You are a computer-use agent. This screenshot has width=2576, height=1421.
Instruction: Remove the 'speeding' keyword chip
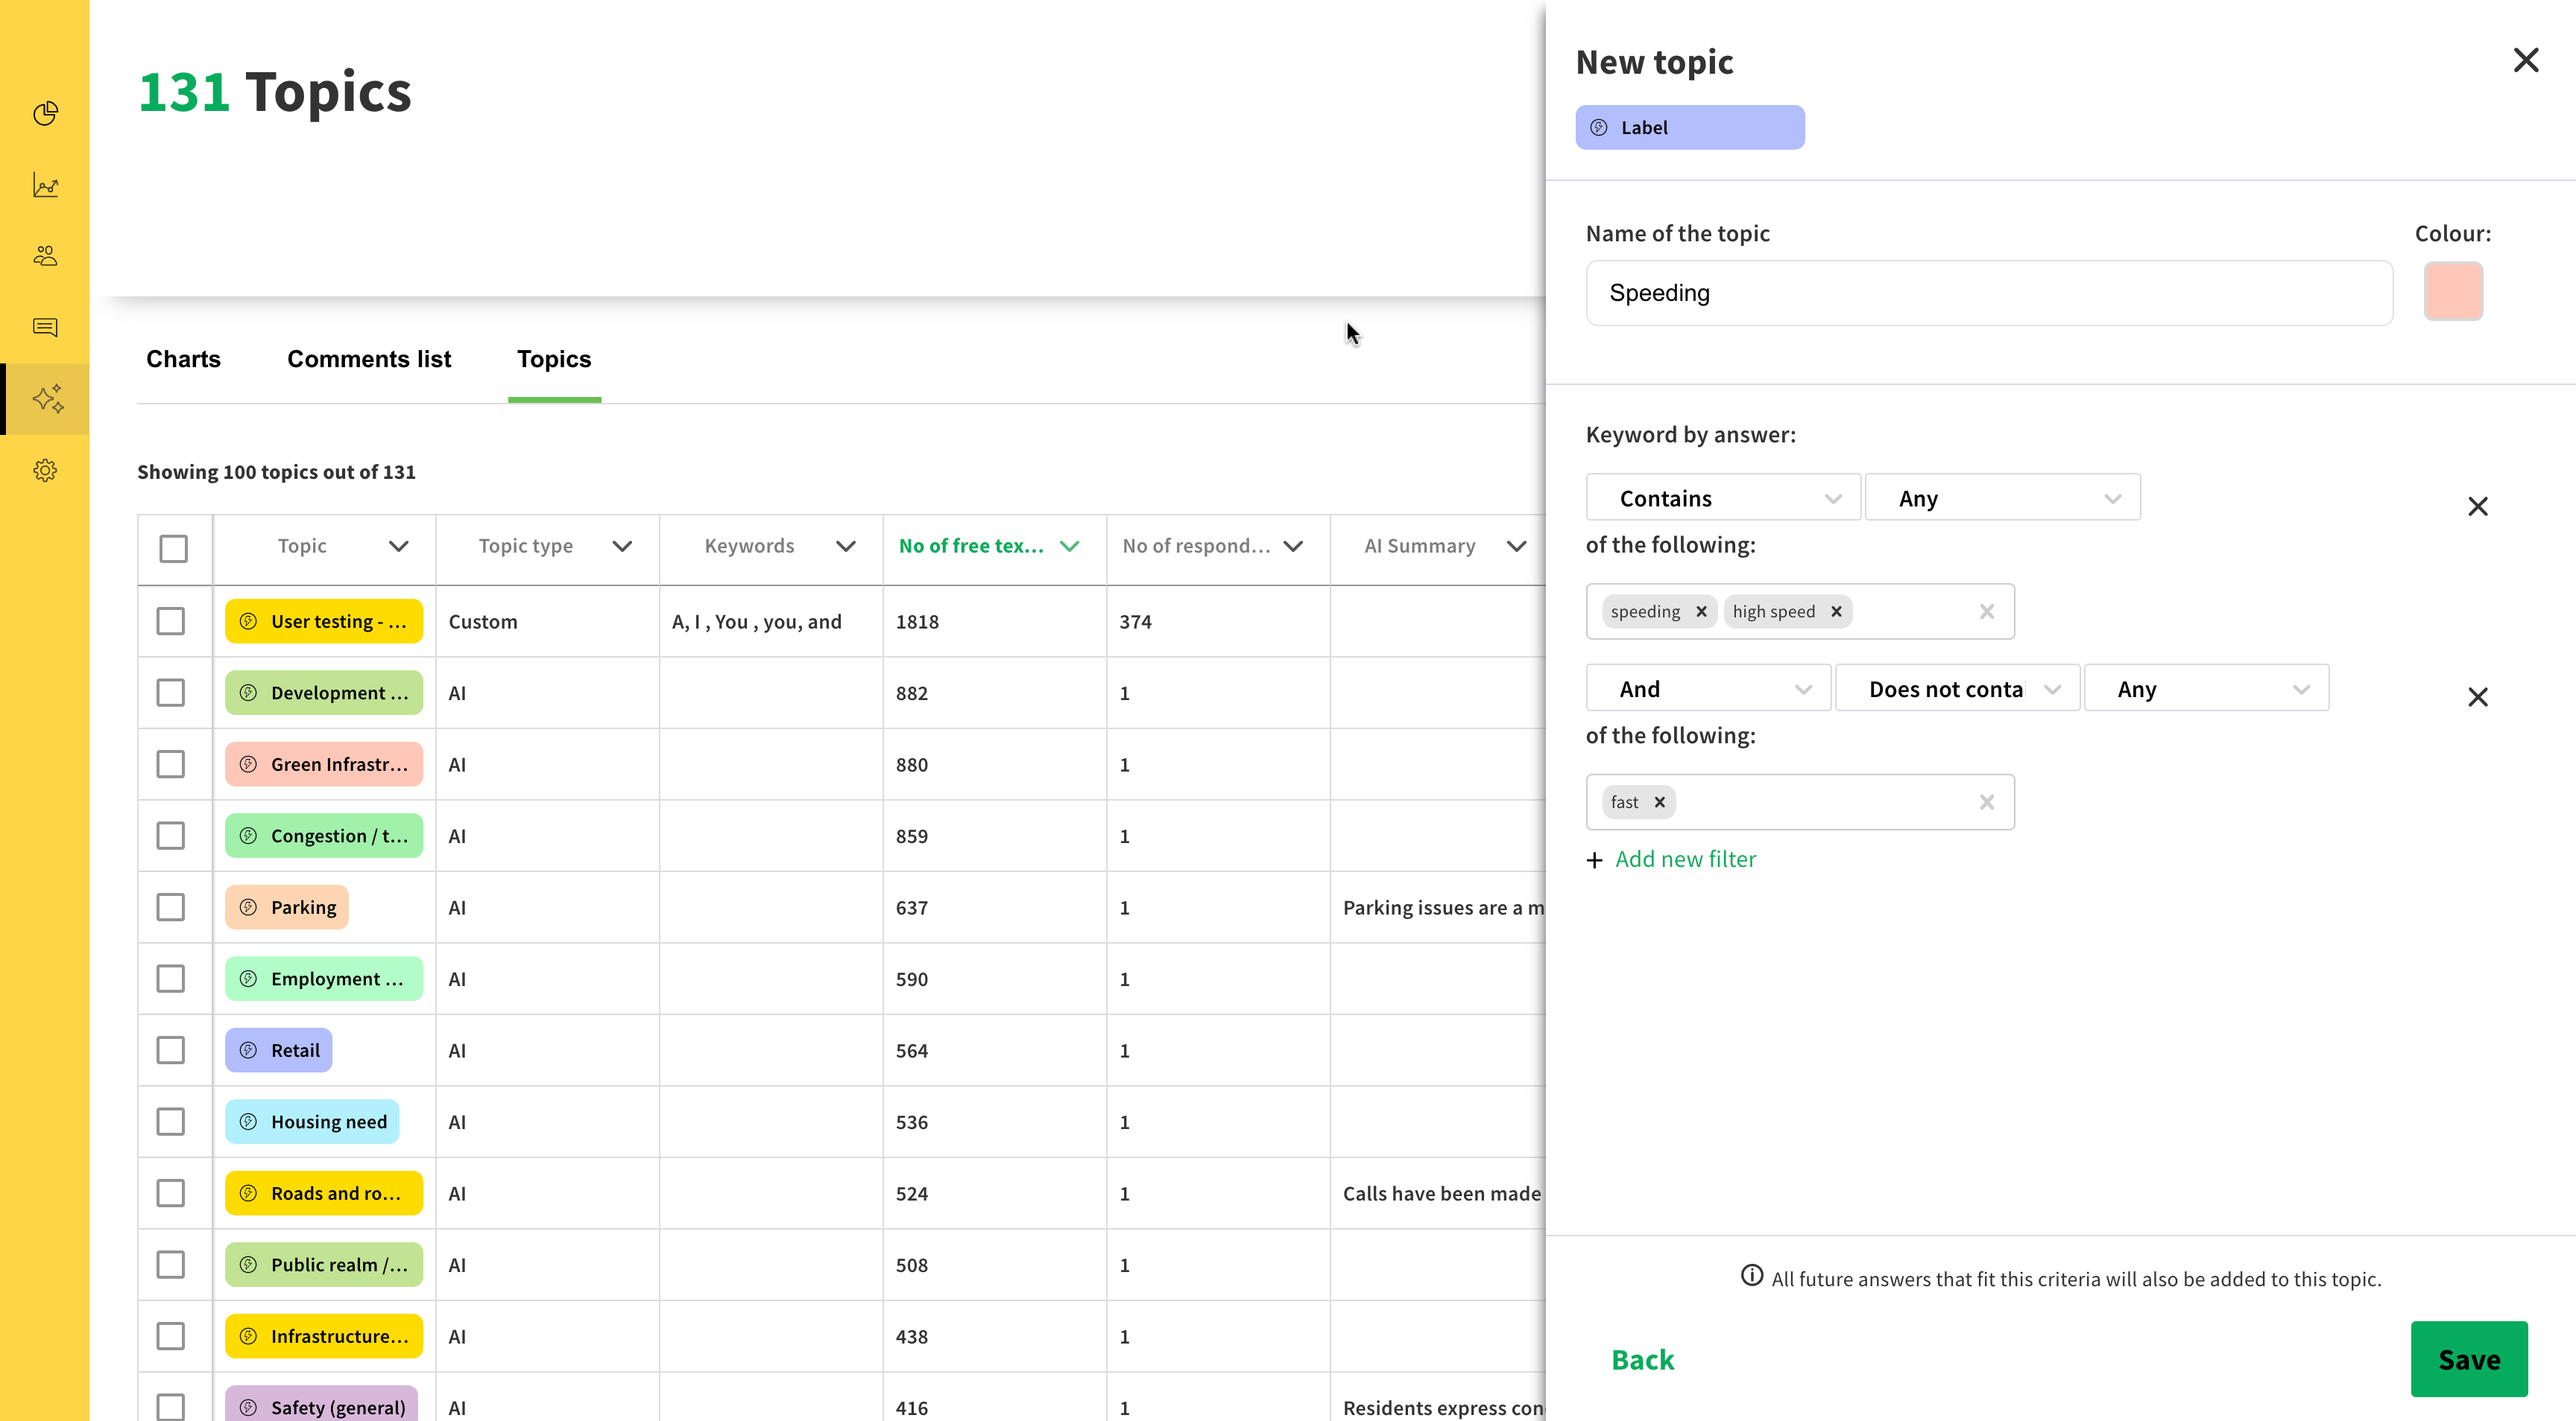[x=1701, y=611]
